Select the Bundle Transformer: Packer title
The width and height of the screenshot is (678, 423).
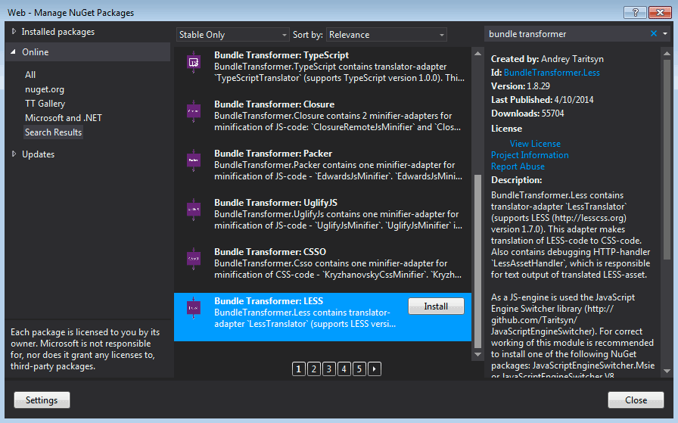click(x=273, y=154)
